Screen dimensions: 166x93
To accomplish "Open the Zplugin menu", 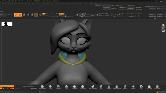I will 92,3.
